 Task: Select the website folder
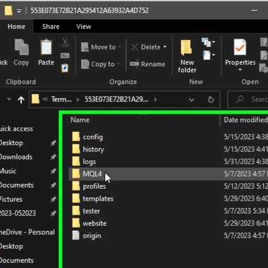[x=168, y=223]
